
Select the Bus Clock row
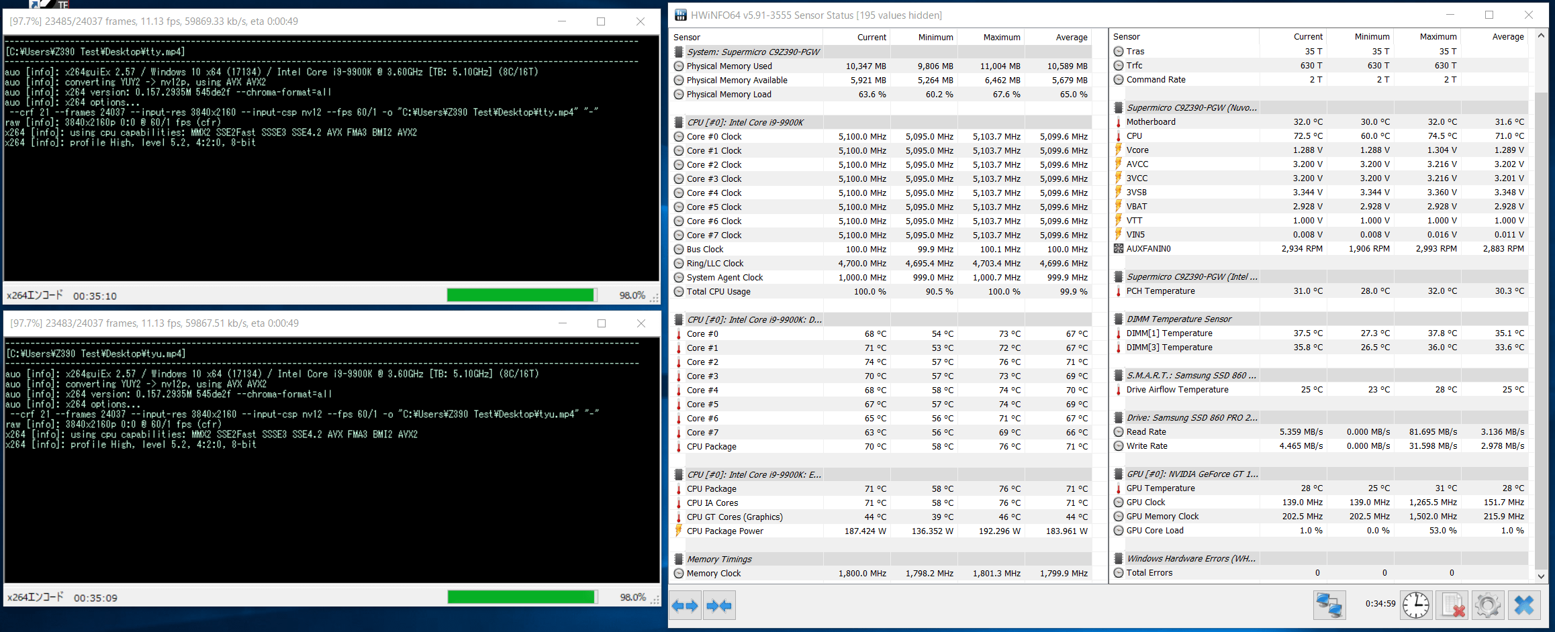882,249
